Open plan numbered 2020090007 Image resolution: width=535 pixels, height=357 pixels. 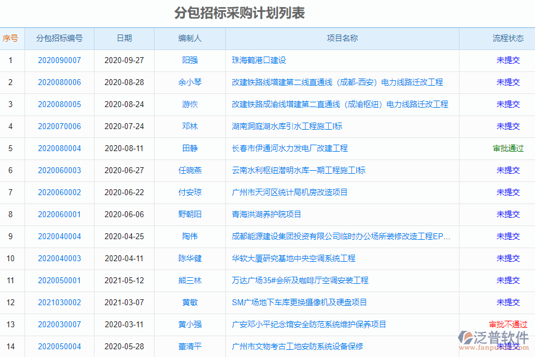(60, 60)
